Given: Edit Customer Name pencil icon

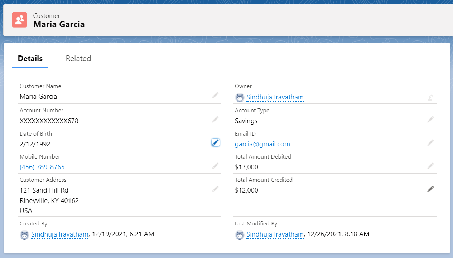Looking at the screenshot, I should pyautogui.click(x=215, y=95).
